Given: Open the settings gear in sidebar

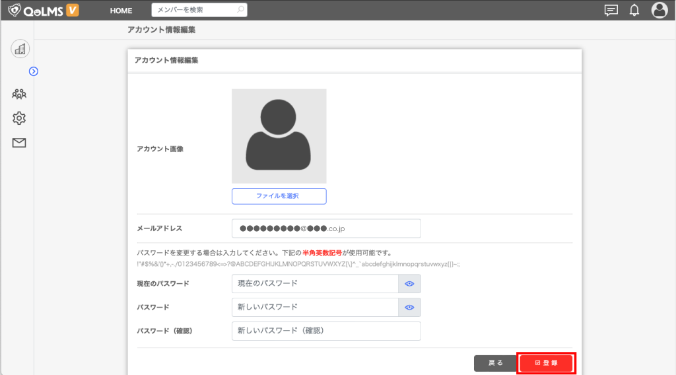Looking at the screenshot, I should pyautogui.click(x=19, y=118).
